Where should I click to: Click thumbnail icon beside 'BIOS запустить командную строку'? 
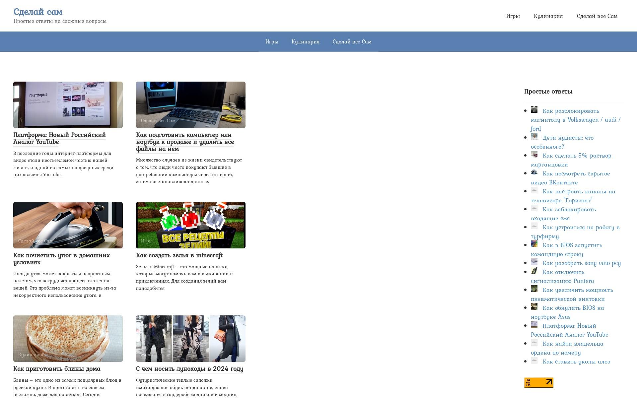pyautogui.click(x=534, y=244)
